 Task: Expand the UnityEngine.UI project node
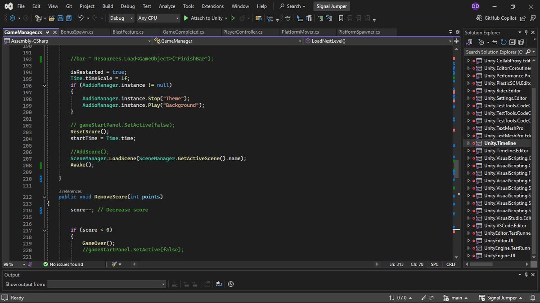pyautogui.click(x=468, y=255)
